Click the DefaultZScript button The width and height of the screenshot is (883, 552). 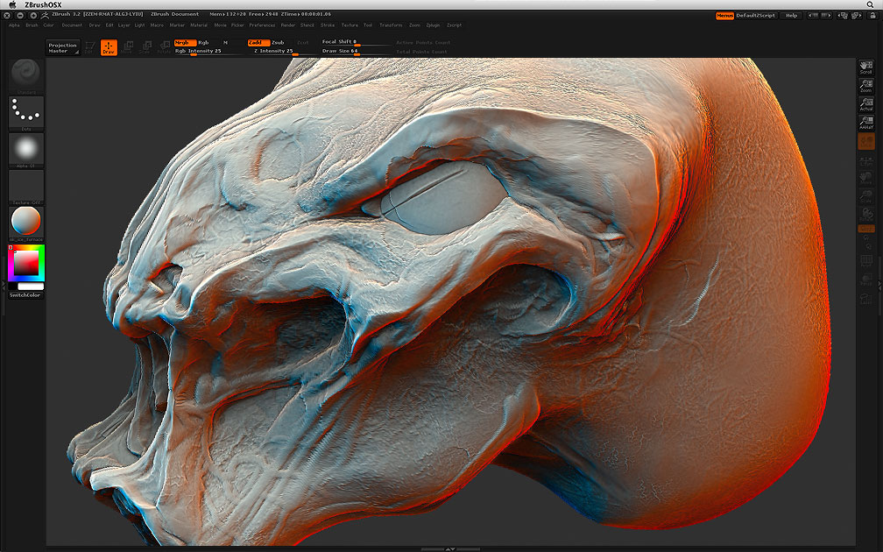pos(756,16)
